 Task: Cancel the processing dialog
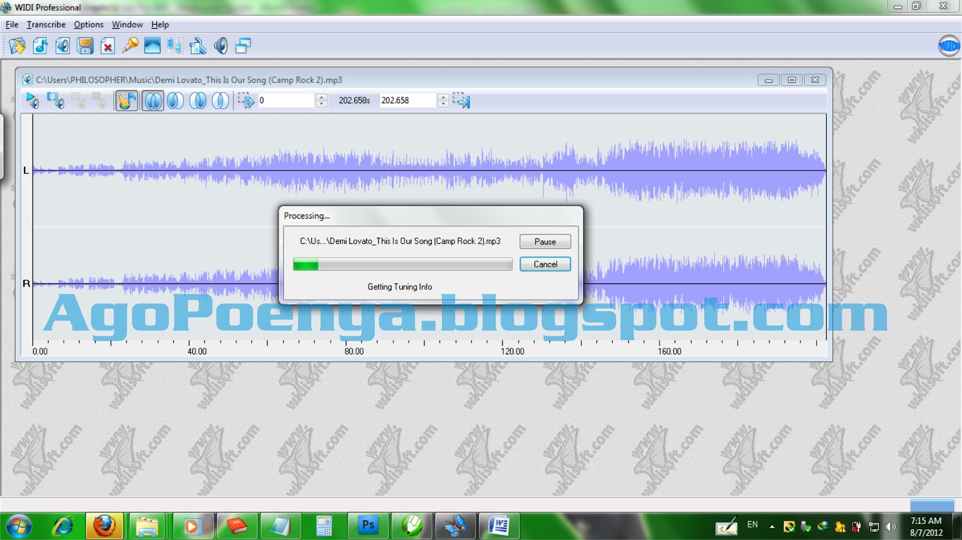coord(545,264)
